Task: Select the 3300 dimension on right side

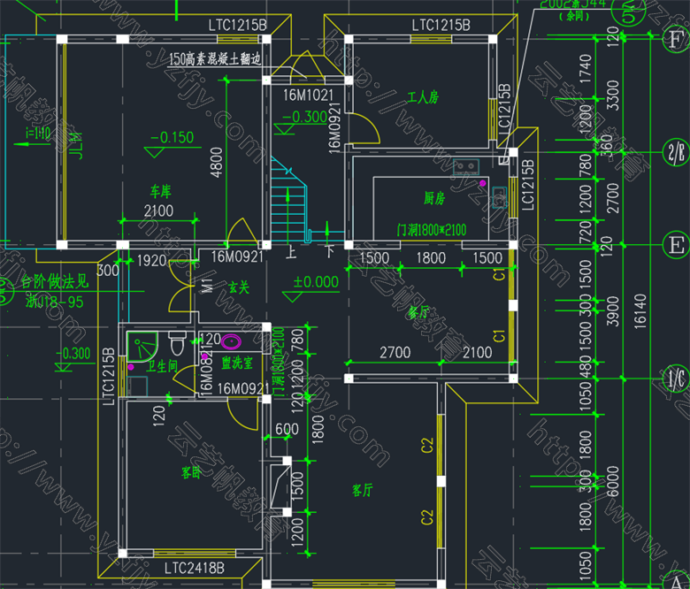Action: click(612, 96)
